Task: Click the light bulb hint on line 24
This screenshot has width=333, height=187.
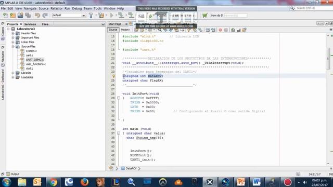Action: [113, 76]
